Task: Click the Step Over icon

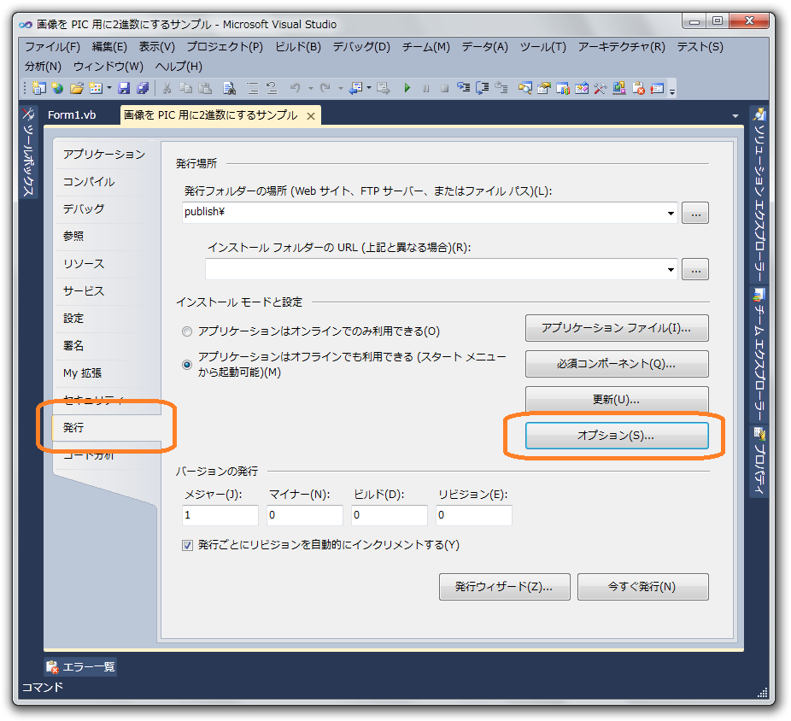Action: pyautogui.click(x=483, y=88)
